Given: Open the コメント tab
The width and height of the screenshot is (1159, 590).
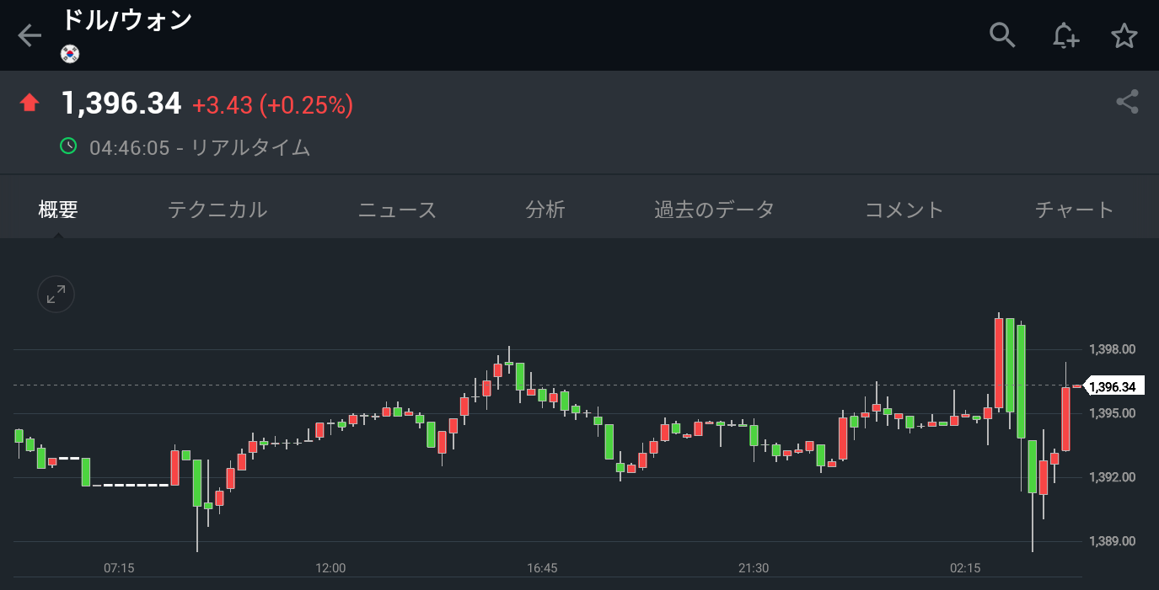Looking at the screenshot, I should click(x=904, y=210).
